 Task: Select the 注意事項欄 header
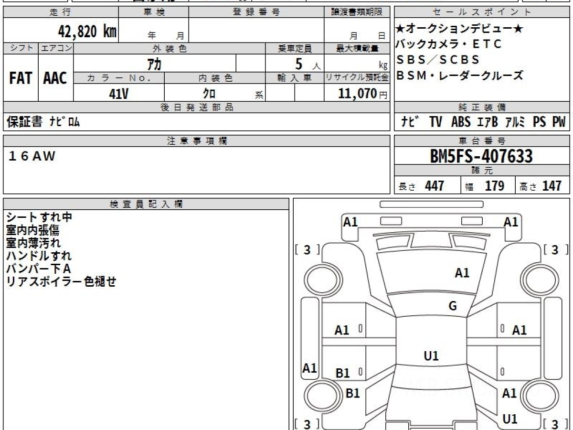click(x=197, y=141)
